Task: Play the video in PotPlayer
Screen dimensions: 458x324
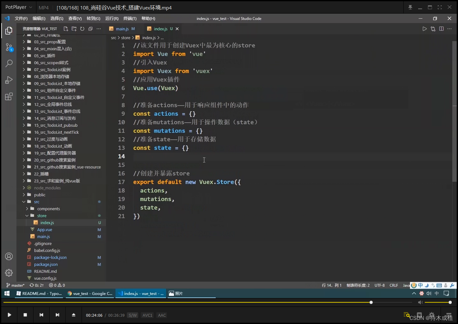Action: (x=9, y=315)
